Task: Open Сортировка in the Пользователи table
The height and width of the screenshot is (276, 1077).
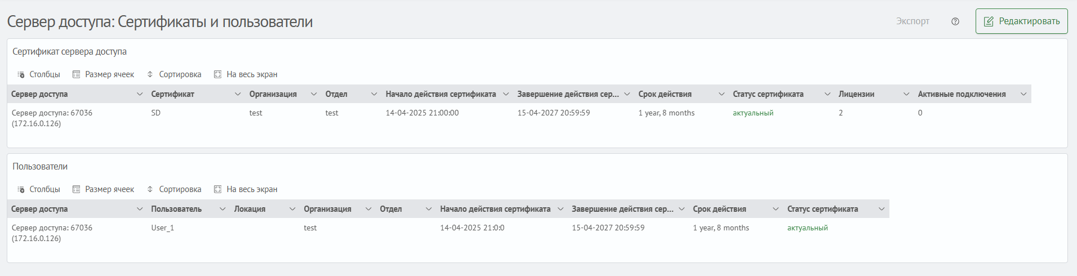Action: tap(174, 189)
